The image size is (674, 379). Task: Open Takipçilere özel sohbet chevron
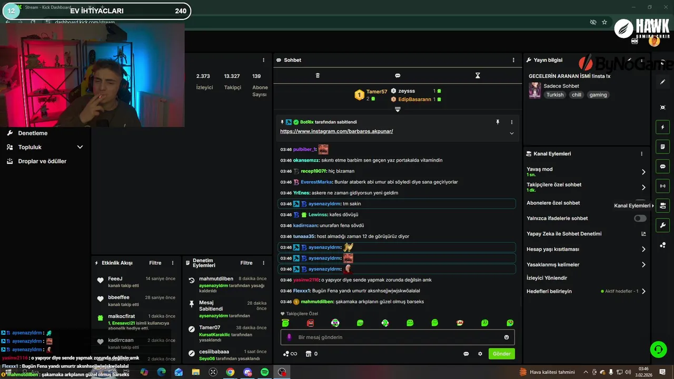(x=643, y=187)
